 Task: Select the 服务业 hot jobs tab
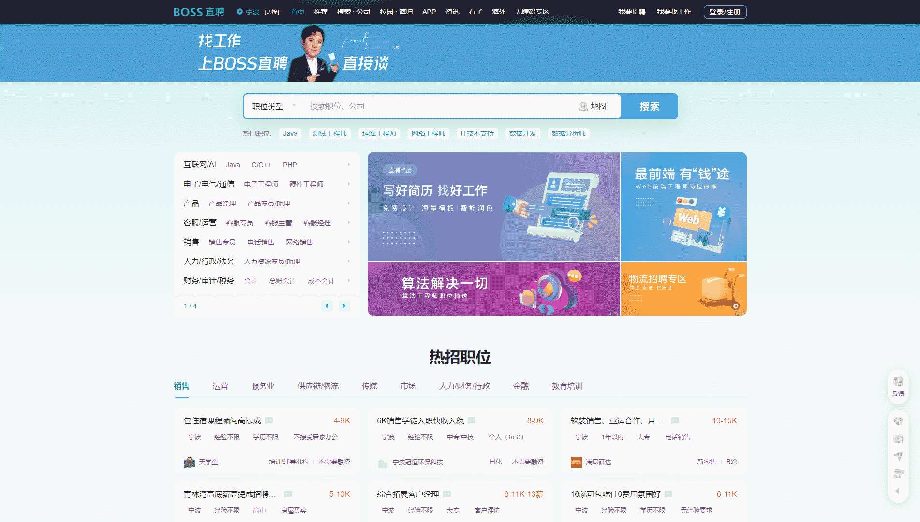(263, 386)
